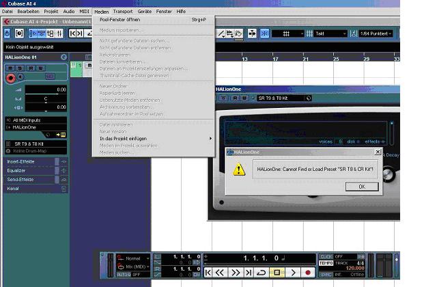Mute the HALionOne 01 track in Inspector
This screenshot has height=287, width=437.
click(x=10, y=68)
